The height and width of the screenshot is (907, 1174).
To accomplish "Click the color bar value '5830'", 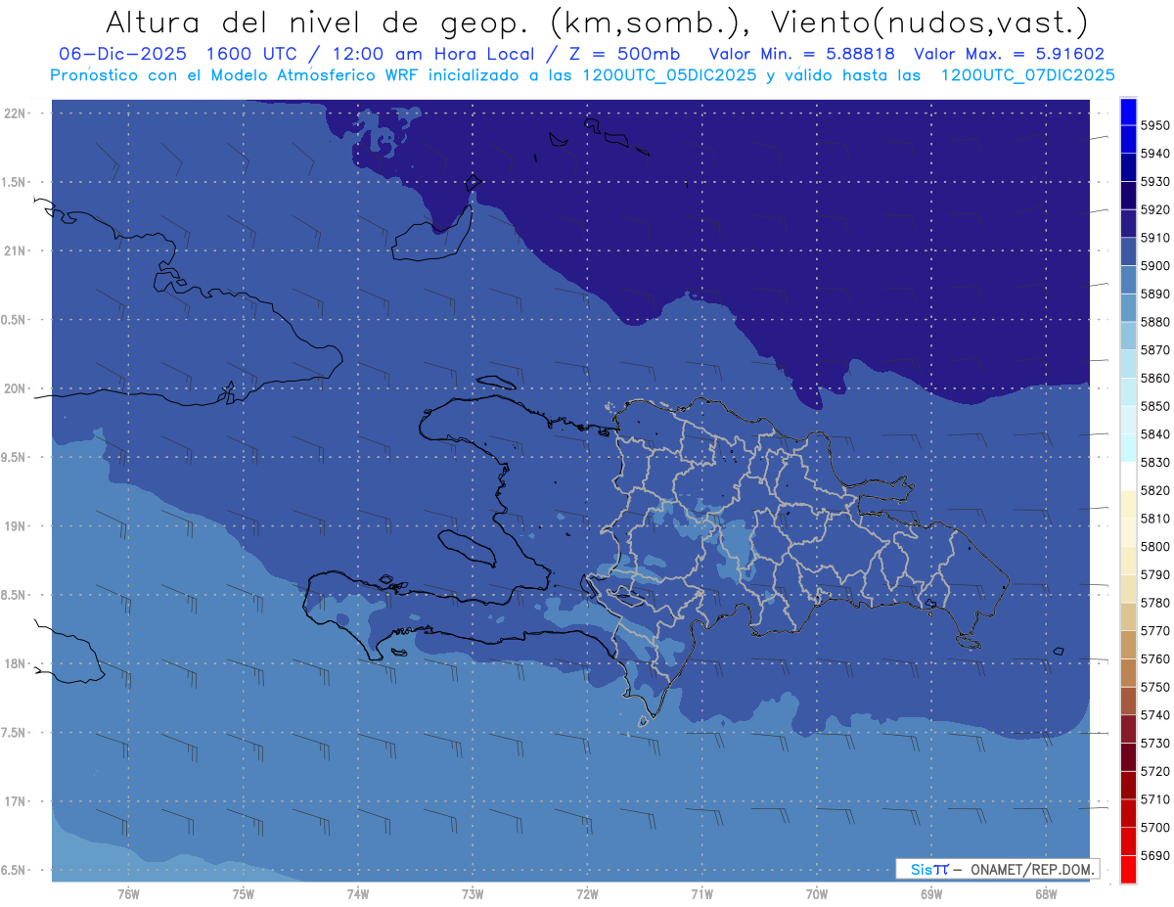I will pos(1155,463).
